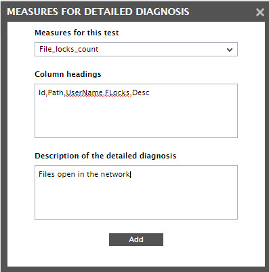This screenshot has width=269, height=272.
Task: Click the Measures for this test label
Action: point(77,33)
